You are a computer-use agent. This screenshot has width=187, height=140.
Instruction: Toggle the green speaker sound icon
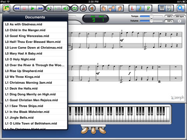point(65,9)
